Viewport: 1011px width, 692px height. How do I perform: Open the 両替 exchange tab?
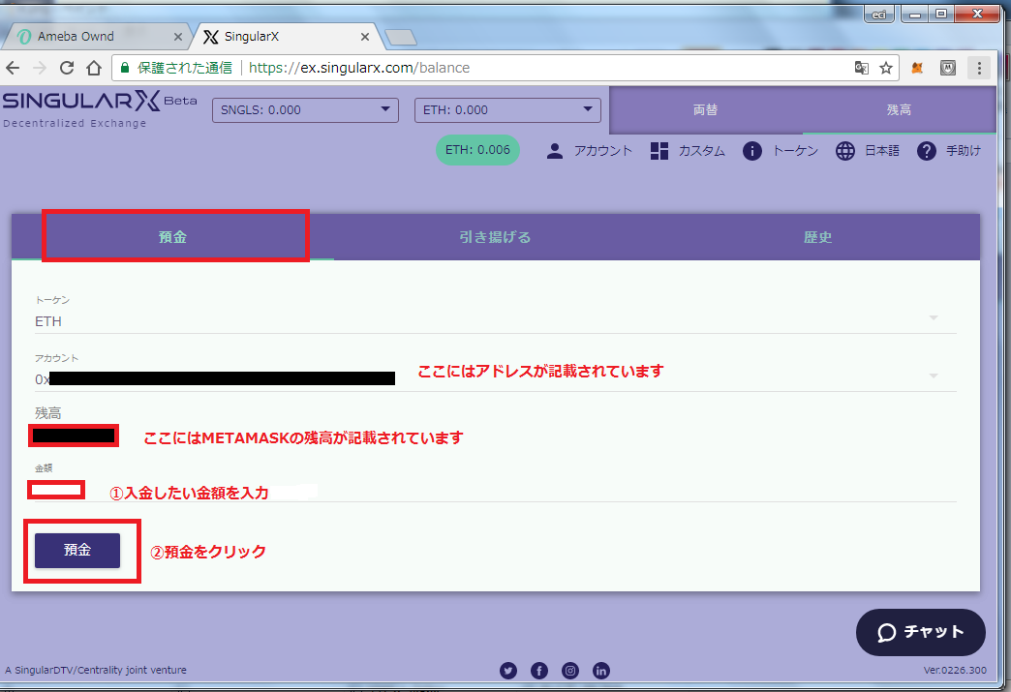tap(705, 110)
